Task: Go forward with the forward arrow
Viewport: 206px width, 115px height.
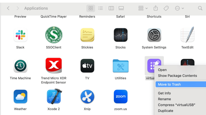Action: pyautogui.click(x=18, y=8)
